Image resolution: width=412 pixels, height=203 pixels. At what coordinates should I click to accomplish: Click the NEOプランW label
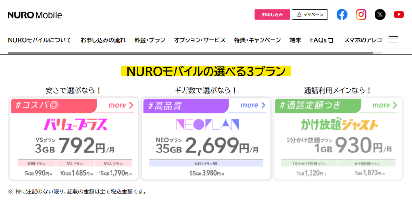tap(206, 163)
